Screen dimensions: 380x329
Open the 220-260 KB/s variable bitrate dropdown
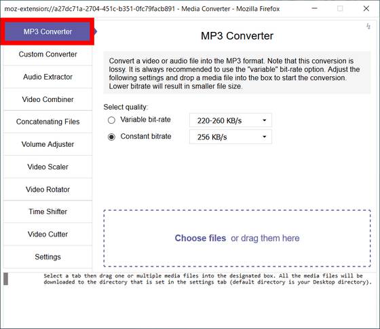[x=231, y=120]
